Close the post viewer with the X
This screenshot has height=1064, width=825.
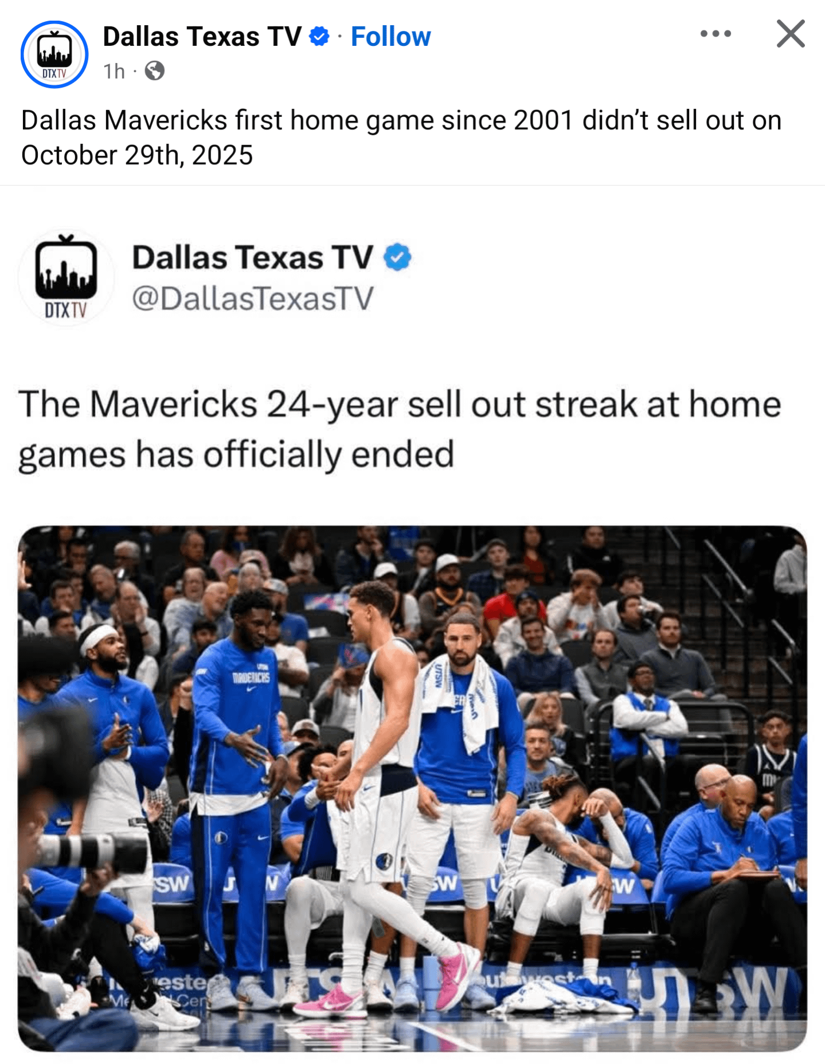791,34
